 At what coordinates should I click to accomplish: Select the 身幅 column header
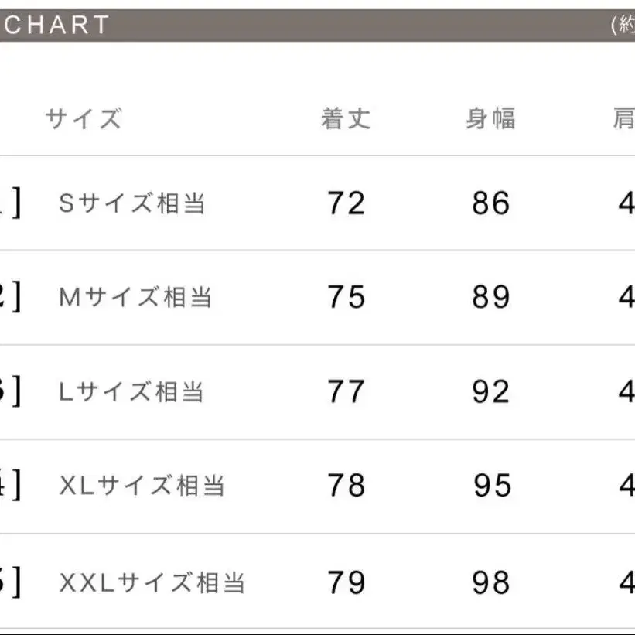[490, 118]
